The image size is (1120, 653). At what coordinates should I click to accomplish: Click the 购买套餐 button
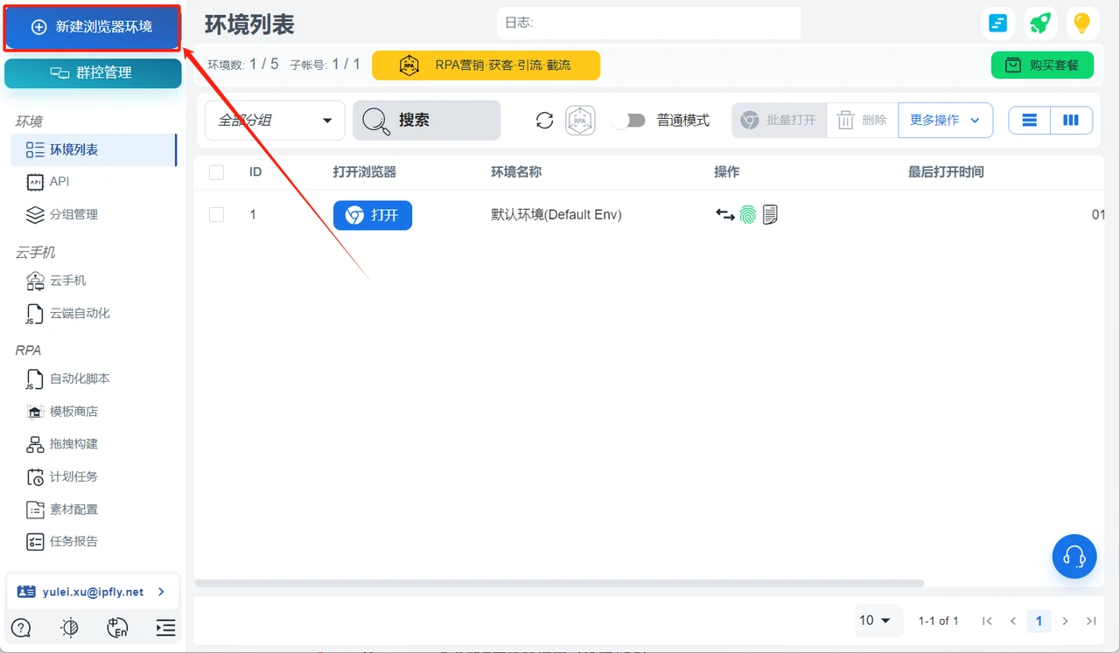[1042, 65]
